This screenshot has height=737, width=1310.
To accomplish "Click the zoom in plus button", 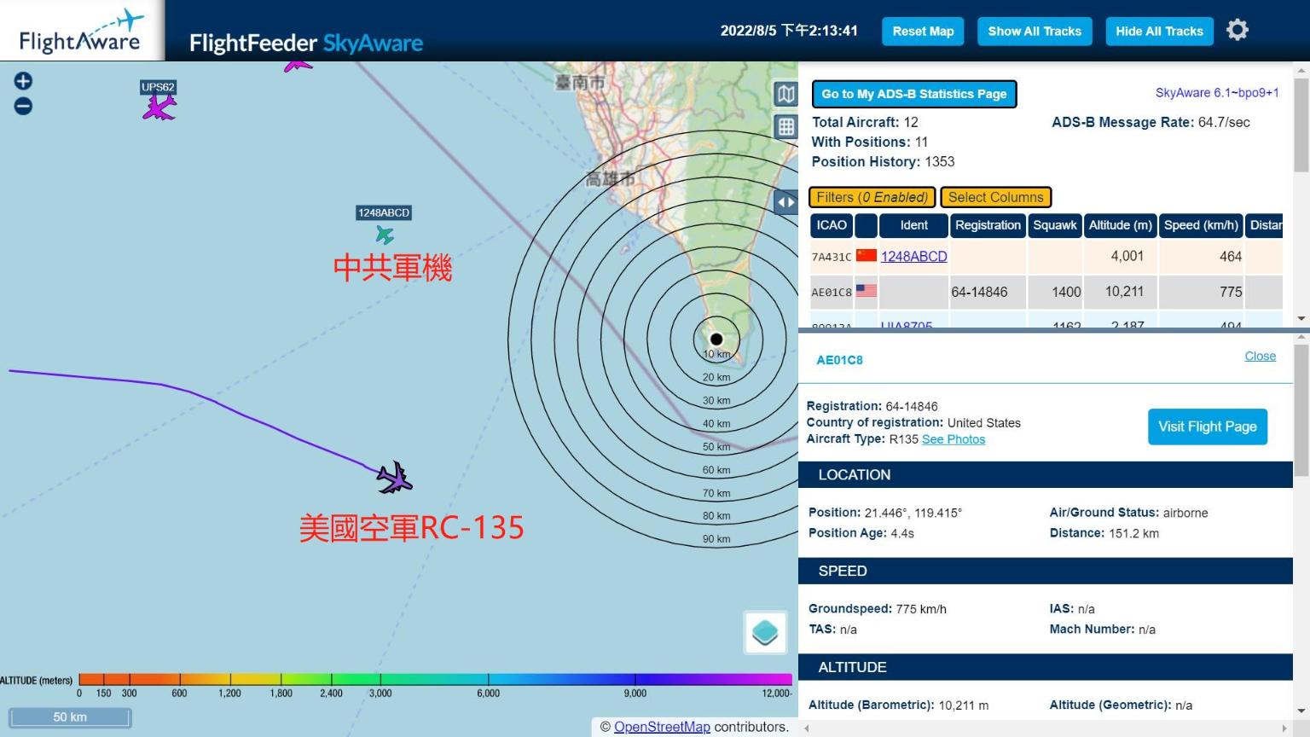I will coord(23,81).
